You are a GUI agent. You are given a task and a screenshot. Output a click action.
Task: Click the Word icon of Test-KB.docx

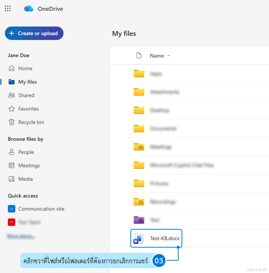click(138, 238)
